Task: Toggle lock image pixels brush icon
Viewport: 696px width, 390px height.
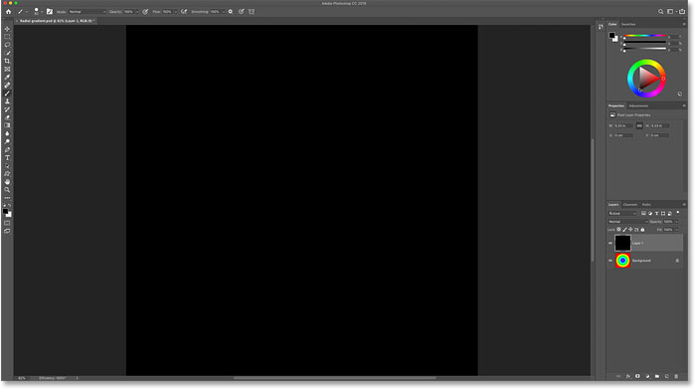Action: coord(624,230)
